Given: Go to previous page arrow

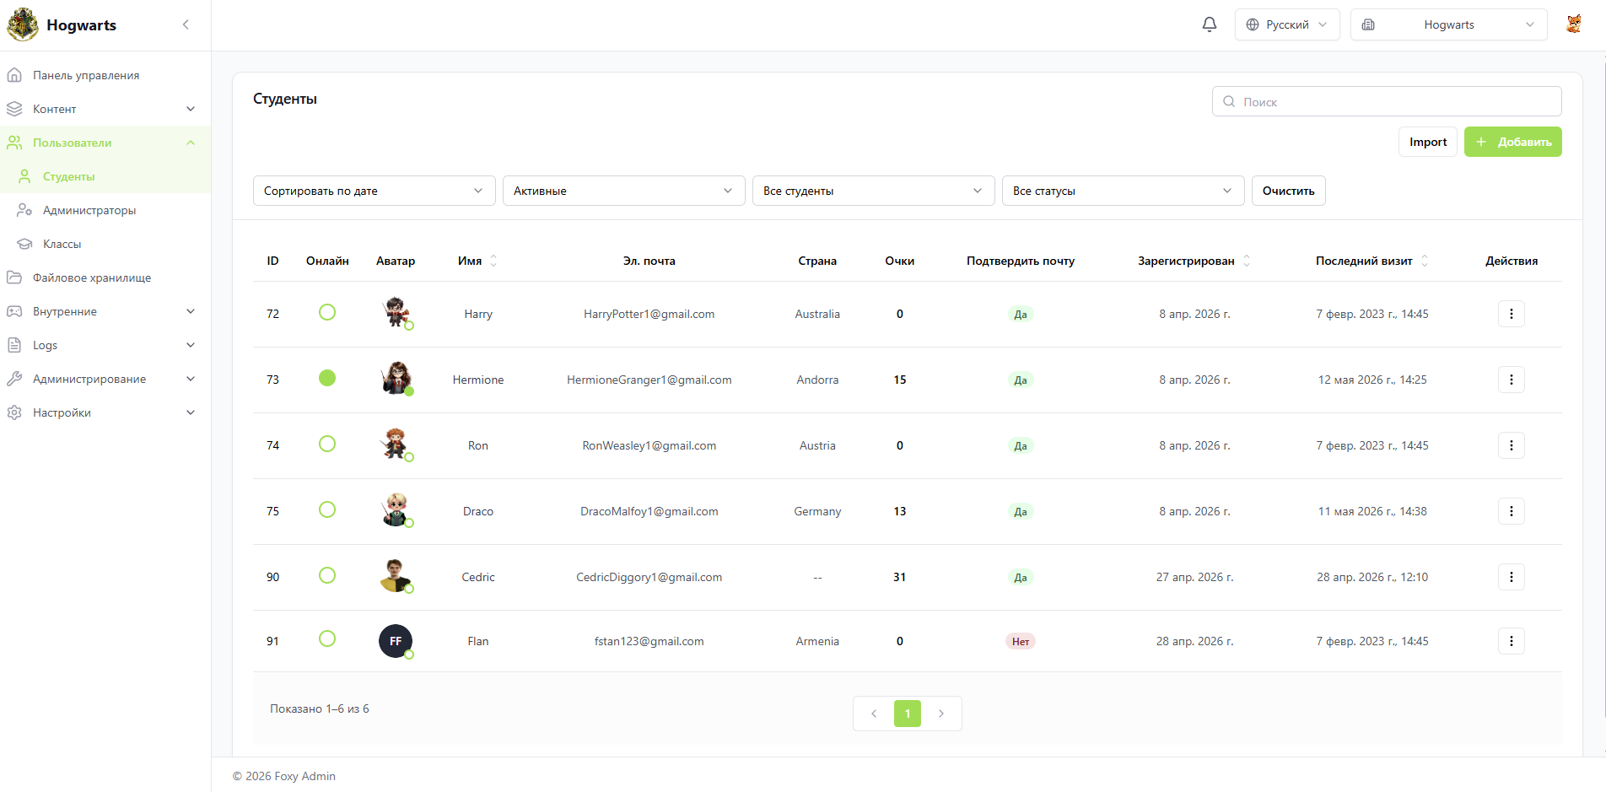Looking at the screenshot, I should pyautogui.click(x=874, y=714).
